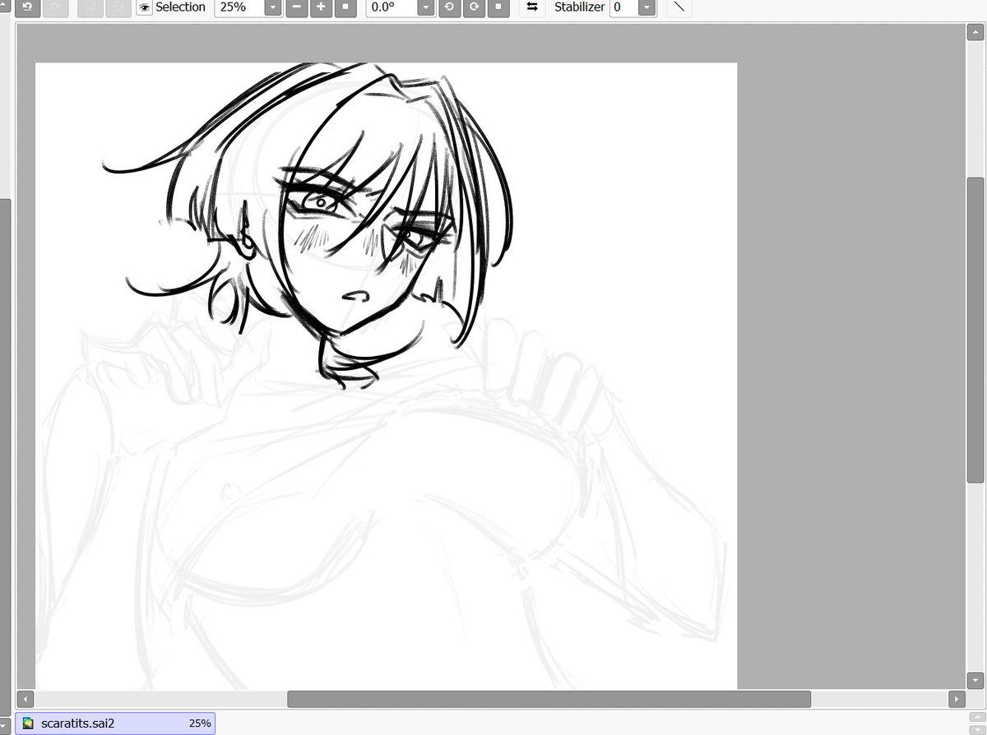The height and width of the screenshot is (735, 987).
Task: Click the vertical scrollbar up arrow
Action: click(975, 32)
